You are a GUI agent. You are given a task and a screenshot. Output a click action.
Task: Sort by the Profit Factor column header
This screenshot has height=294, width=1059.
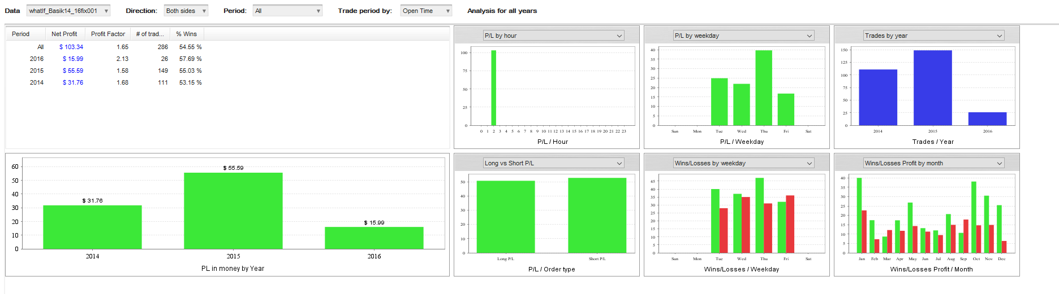[107, 34]
